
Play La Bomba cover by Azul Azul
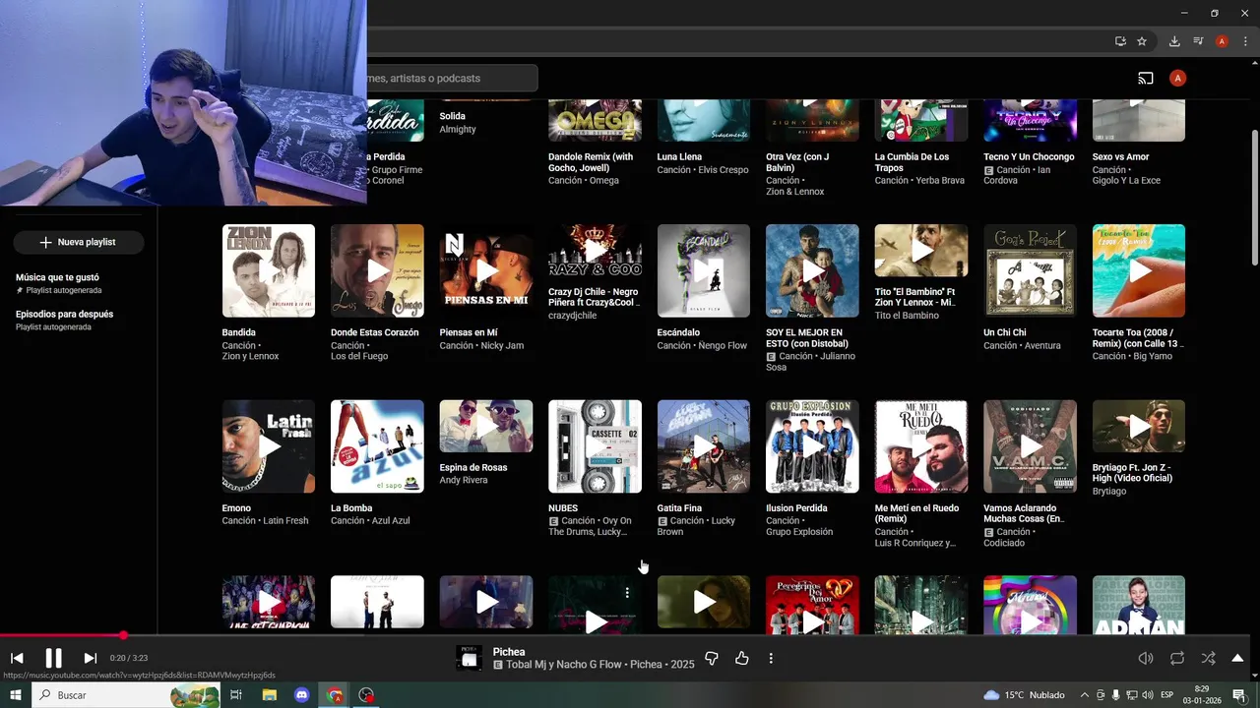point(377,446)
